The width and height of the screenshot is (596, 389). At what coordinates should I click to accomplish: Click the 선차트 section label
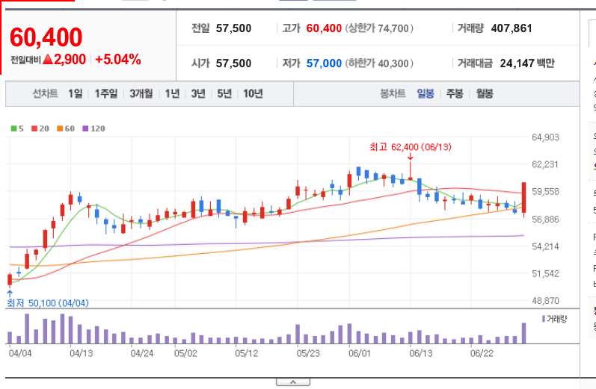[45, 93]
